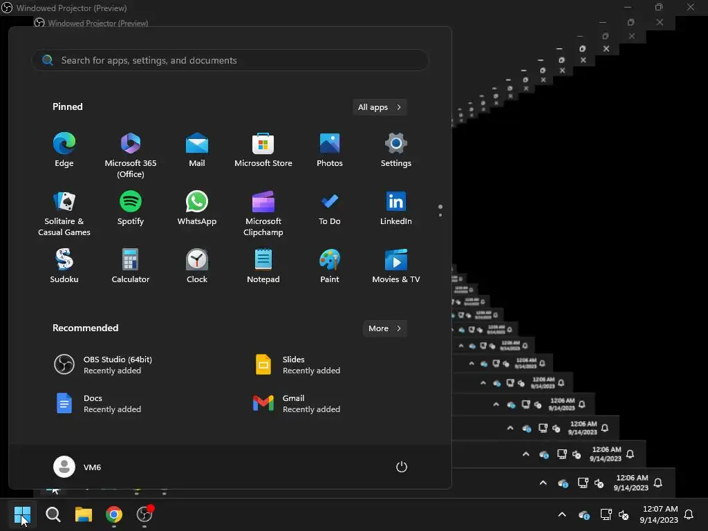Show More recommended items
The height and width of the screenshot is (531, 708).
tap(384, 328)
